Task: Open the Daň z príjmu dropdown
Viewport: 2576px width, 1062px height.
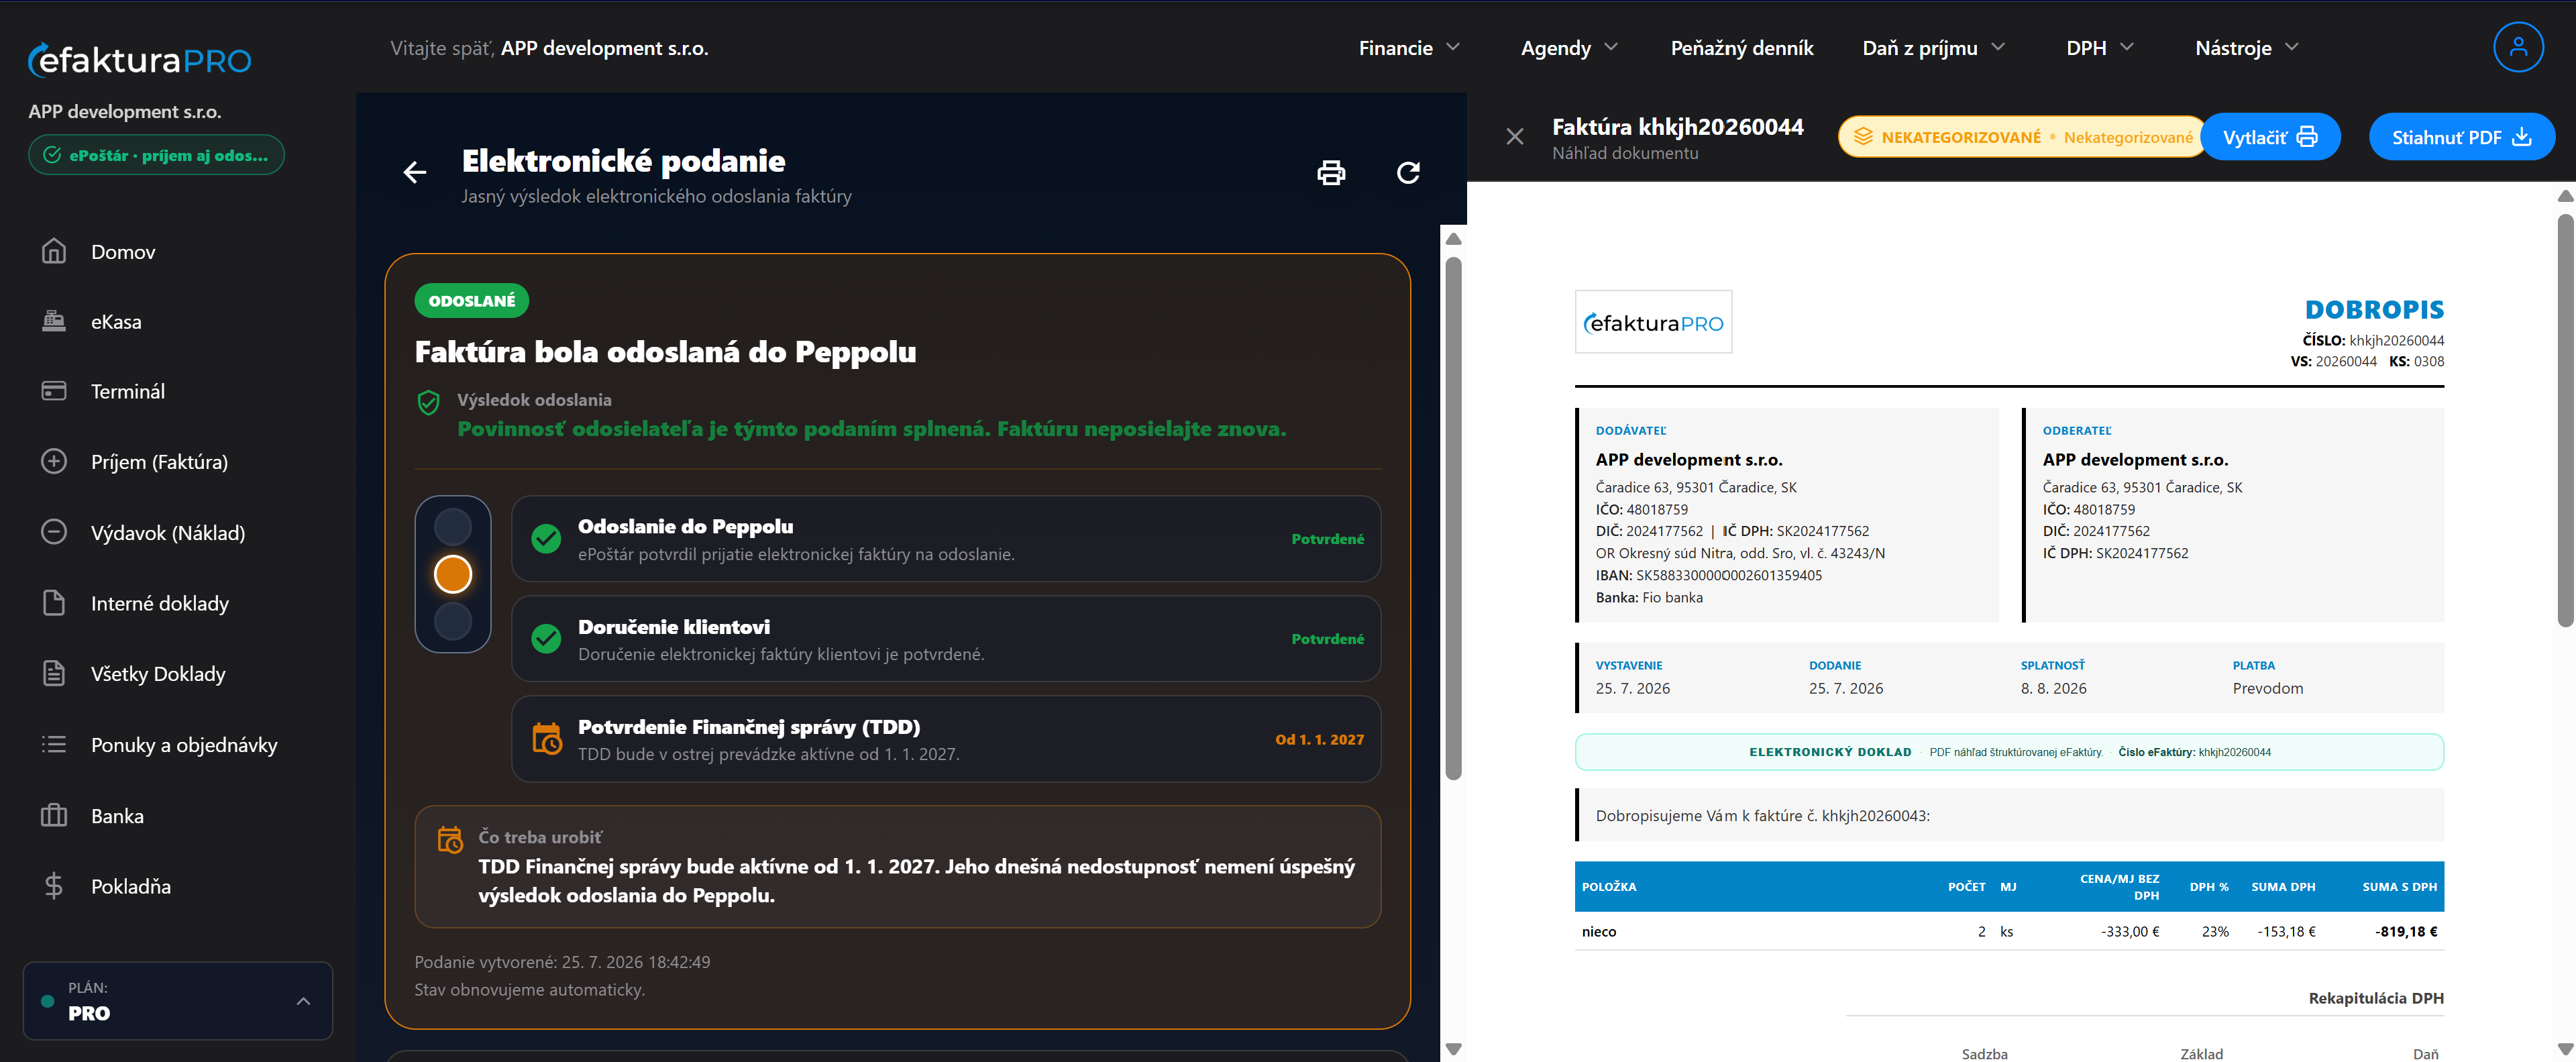Action: [1933, 48]
